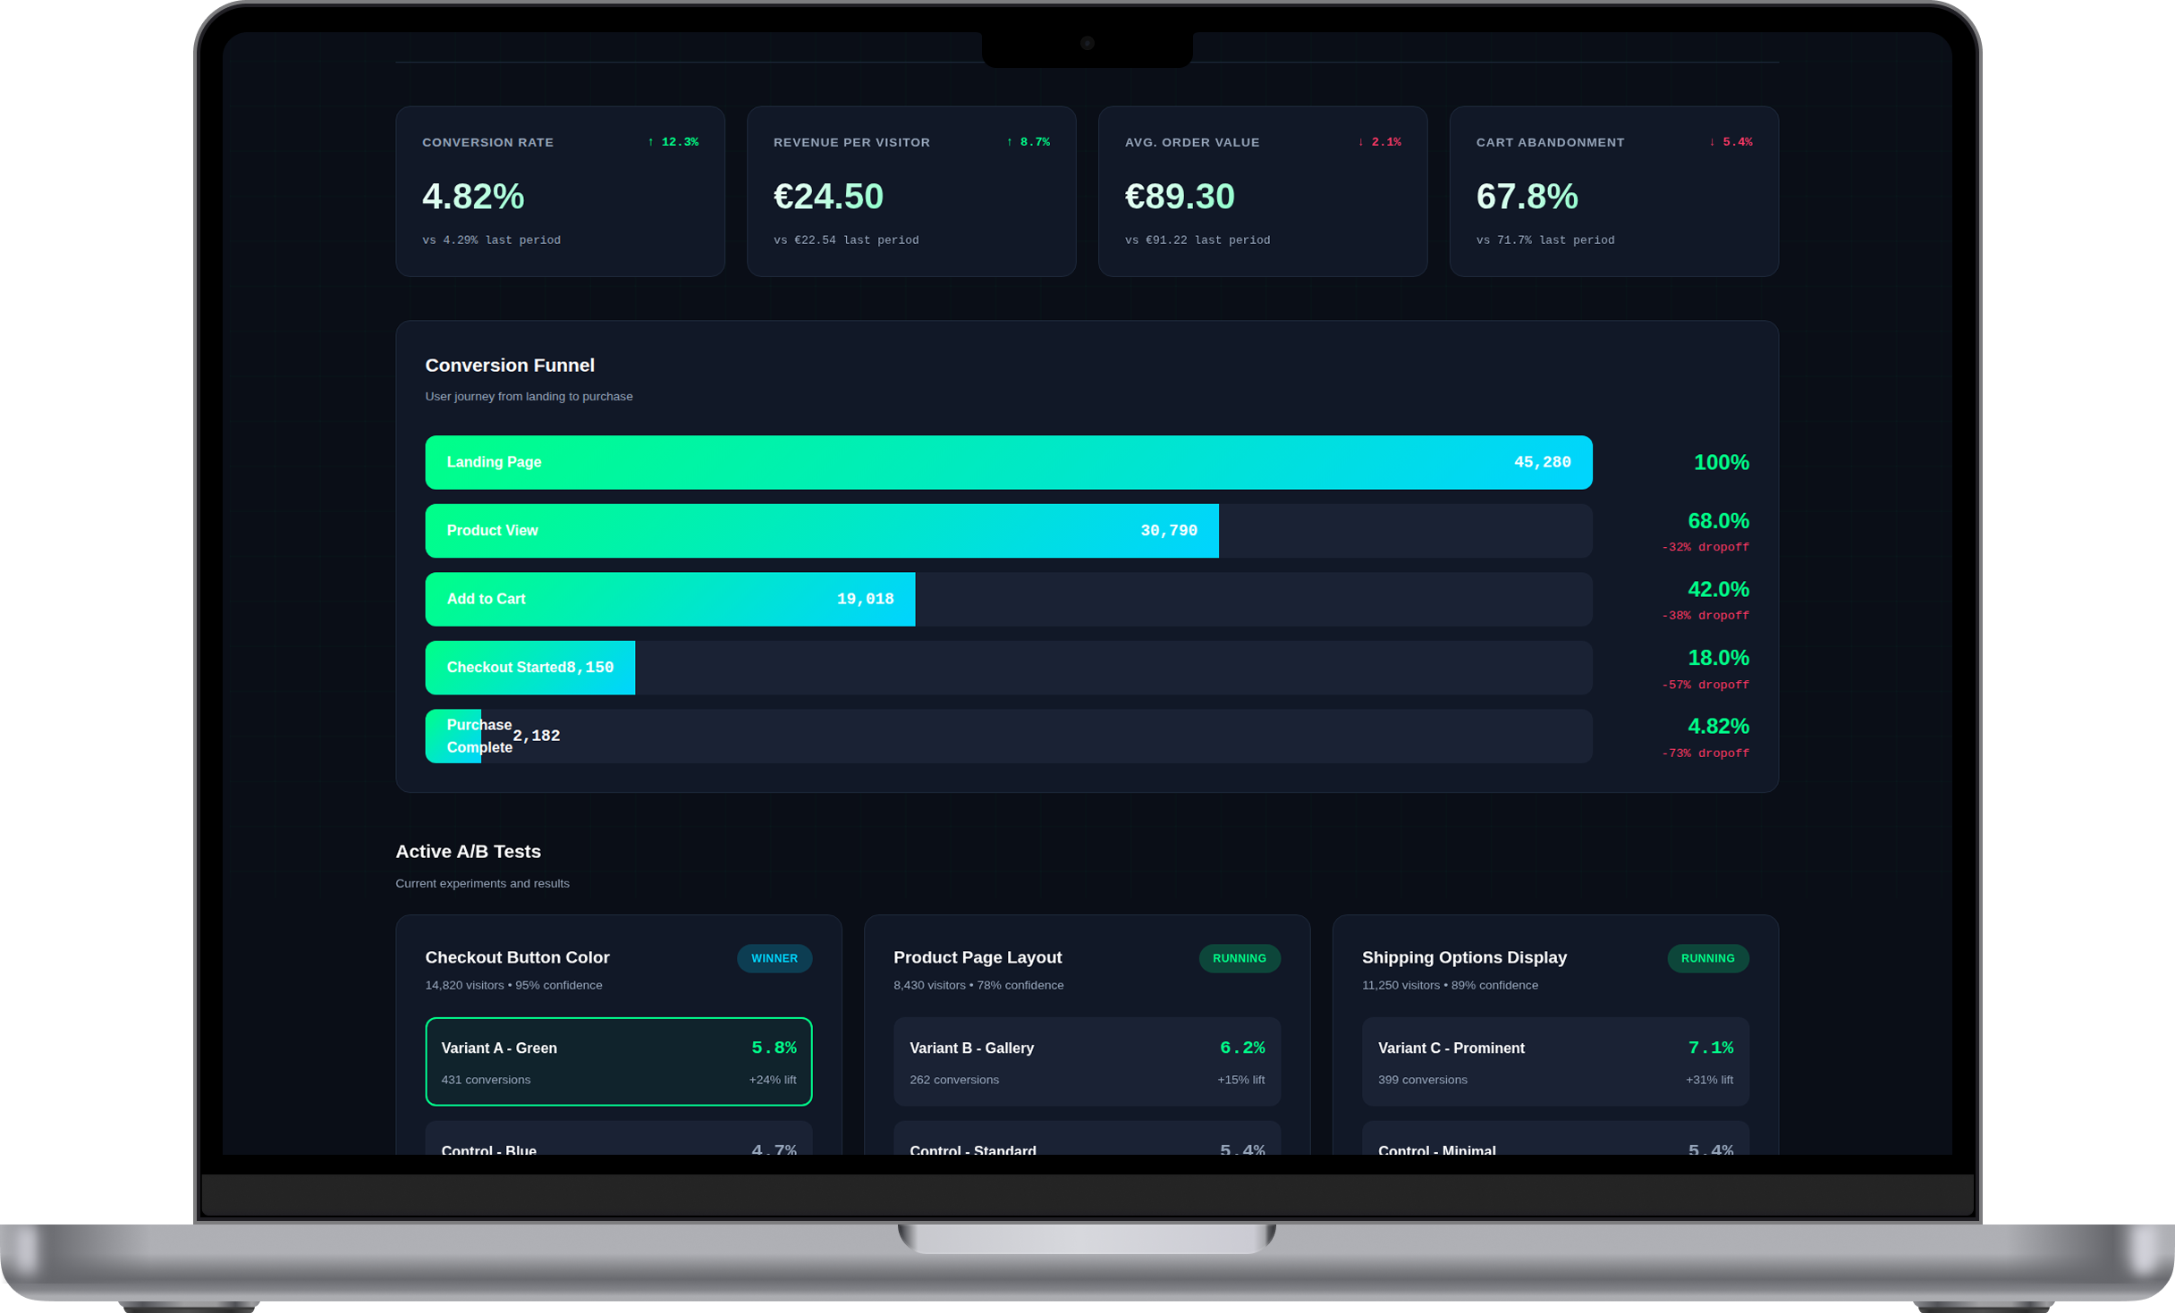This screenshot has height=1313, width=2175.
Task: Click the 8.7% up arrow indicator
Action: point(1028,142)
